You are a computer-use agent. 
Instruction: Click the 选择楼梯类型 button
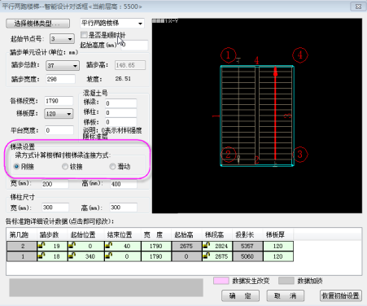(37, 24)
